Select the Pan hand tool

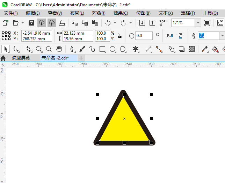tap(59, 49)
